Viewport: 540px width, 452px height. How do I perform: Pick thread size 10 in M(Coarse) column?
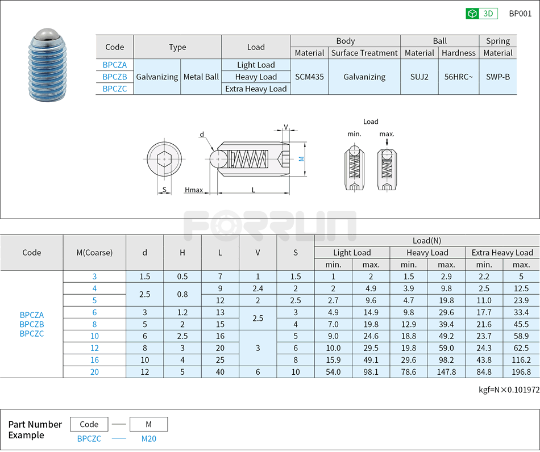94,336
